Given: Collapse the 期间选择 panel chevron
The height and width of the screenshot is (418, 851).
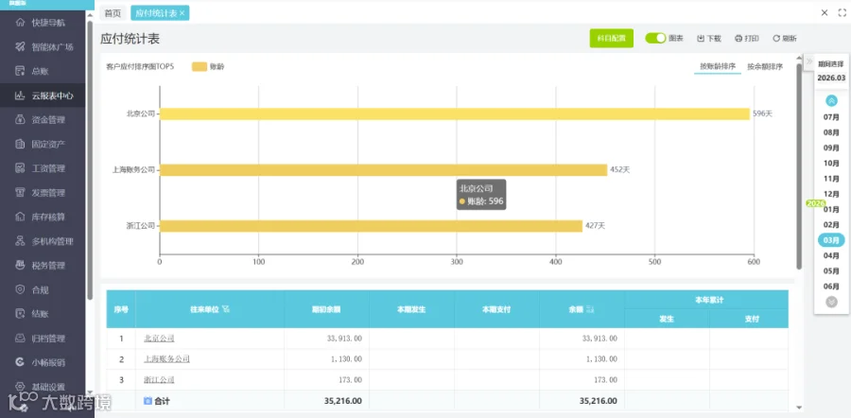Looking at the screenshot, I should pyautogui.click(x=809, y=61).
